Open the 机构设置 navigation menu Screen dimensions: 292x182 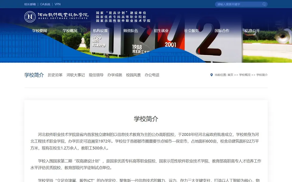[100, 31]
